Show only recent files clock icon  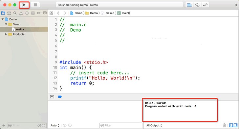(39, 125)
